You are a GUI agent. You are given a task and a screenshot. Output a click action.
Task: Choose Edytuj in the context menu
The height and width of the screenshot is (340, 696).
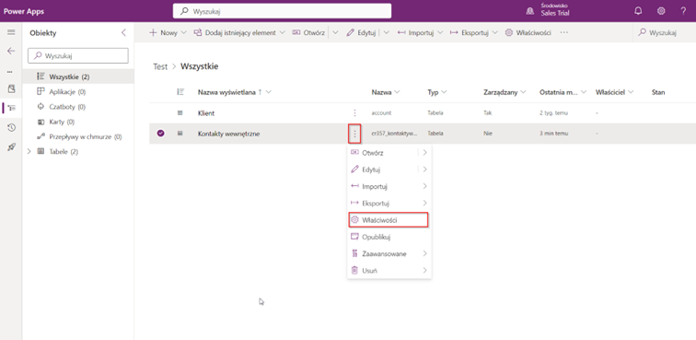pyautogui.click(x=389, y=170)
